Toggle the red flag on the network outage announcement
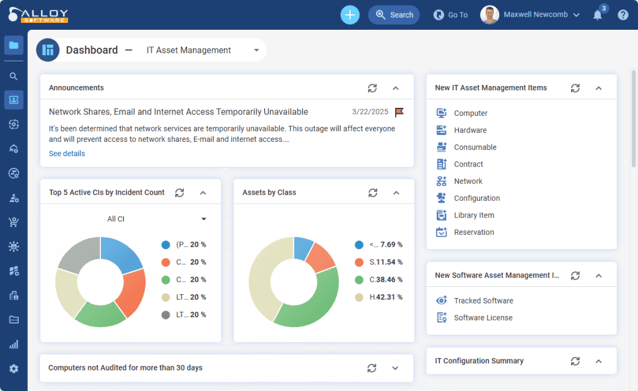 pyautogui.click(x=398, y=112)
